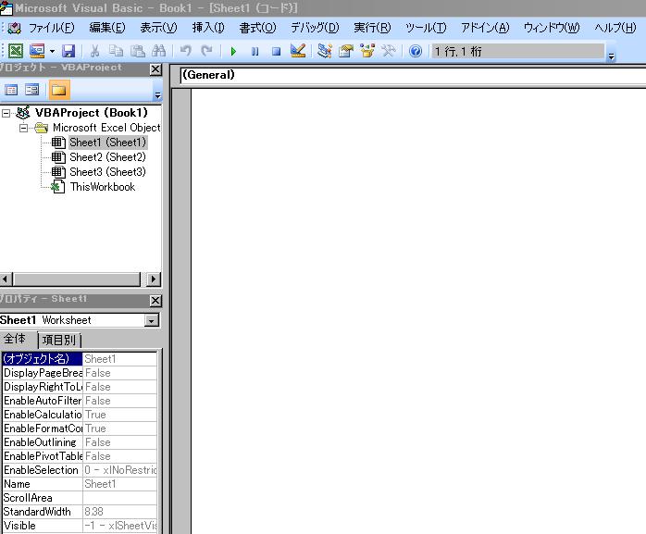The width and height of the screenshot is (646, 534).
Task: Open Find with binoculars icon
Action: click(158, 51)
